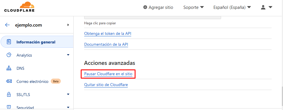Click Quitar sitio de Cloudflare

pyautogui.click(x=106, y=85)
